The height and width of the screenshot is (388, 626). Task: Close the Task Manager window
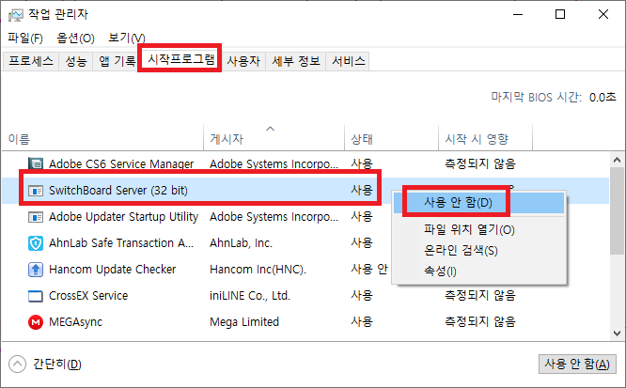(x=603, y=15)
